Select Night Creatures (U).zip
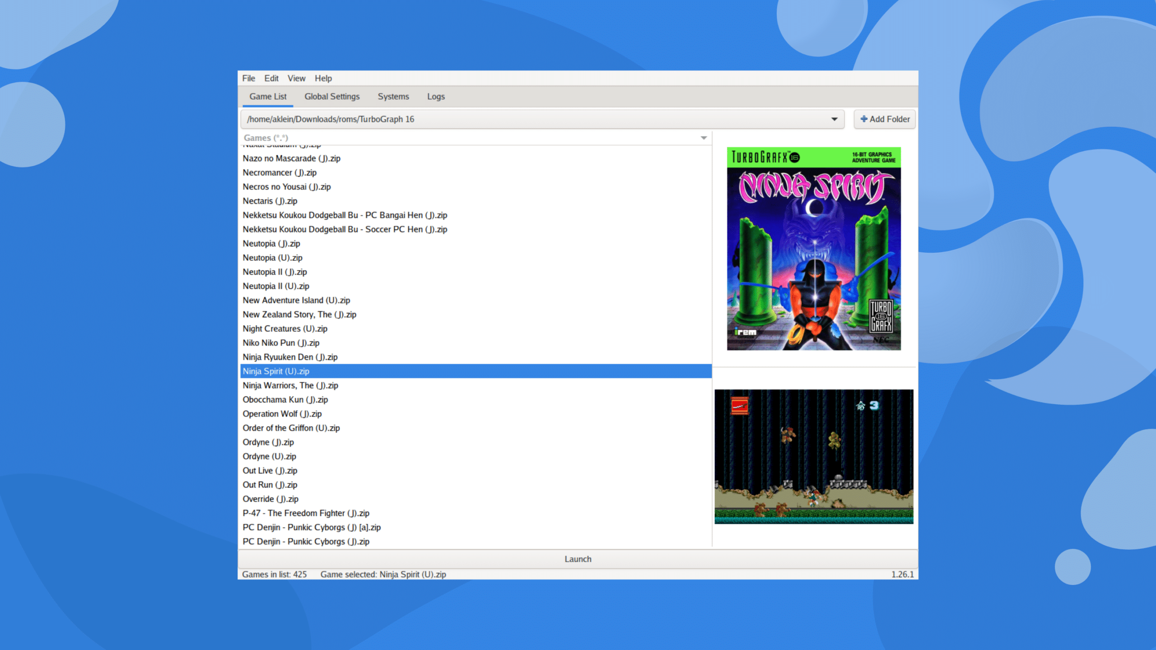 pyautogui.click(x=476, y=329)
